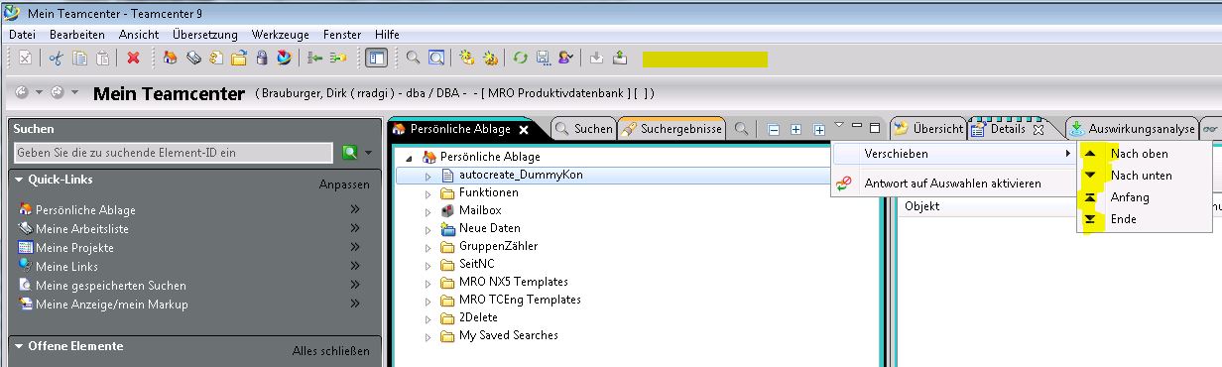Click the export up-arrow toolbar icon
1222x367 pixels.
pyautogui.click(x=620, y=58)
